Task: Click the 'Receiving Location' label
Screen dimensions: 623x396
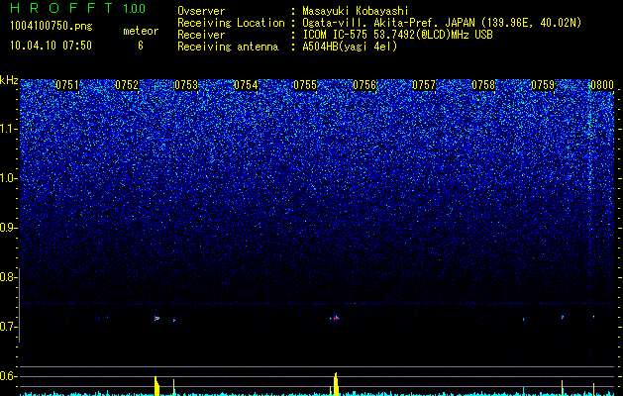Action: [x=231, y=23]
